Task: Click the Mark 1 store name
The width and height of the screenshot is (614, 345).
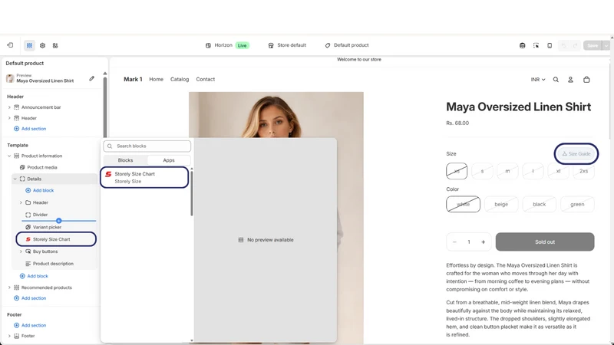Action: pyautogui.click(x=133, y=80)
